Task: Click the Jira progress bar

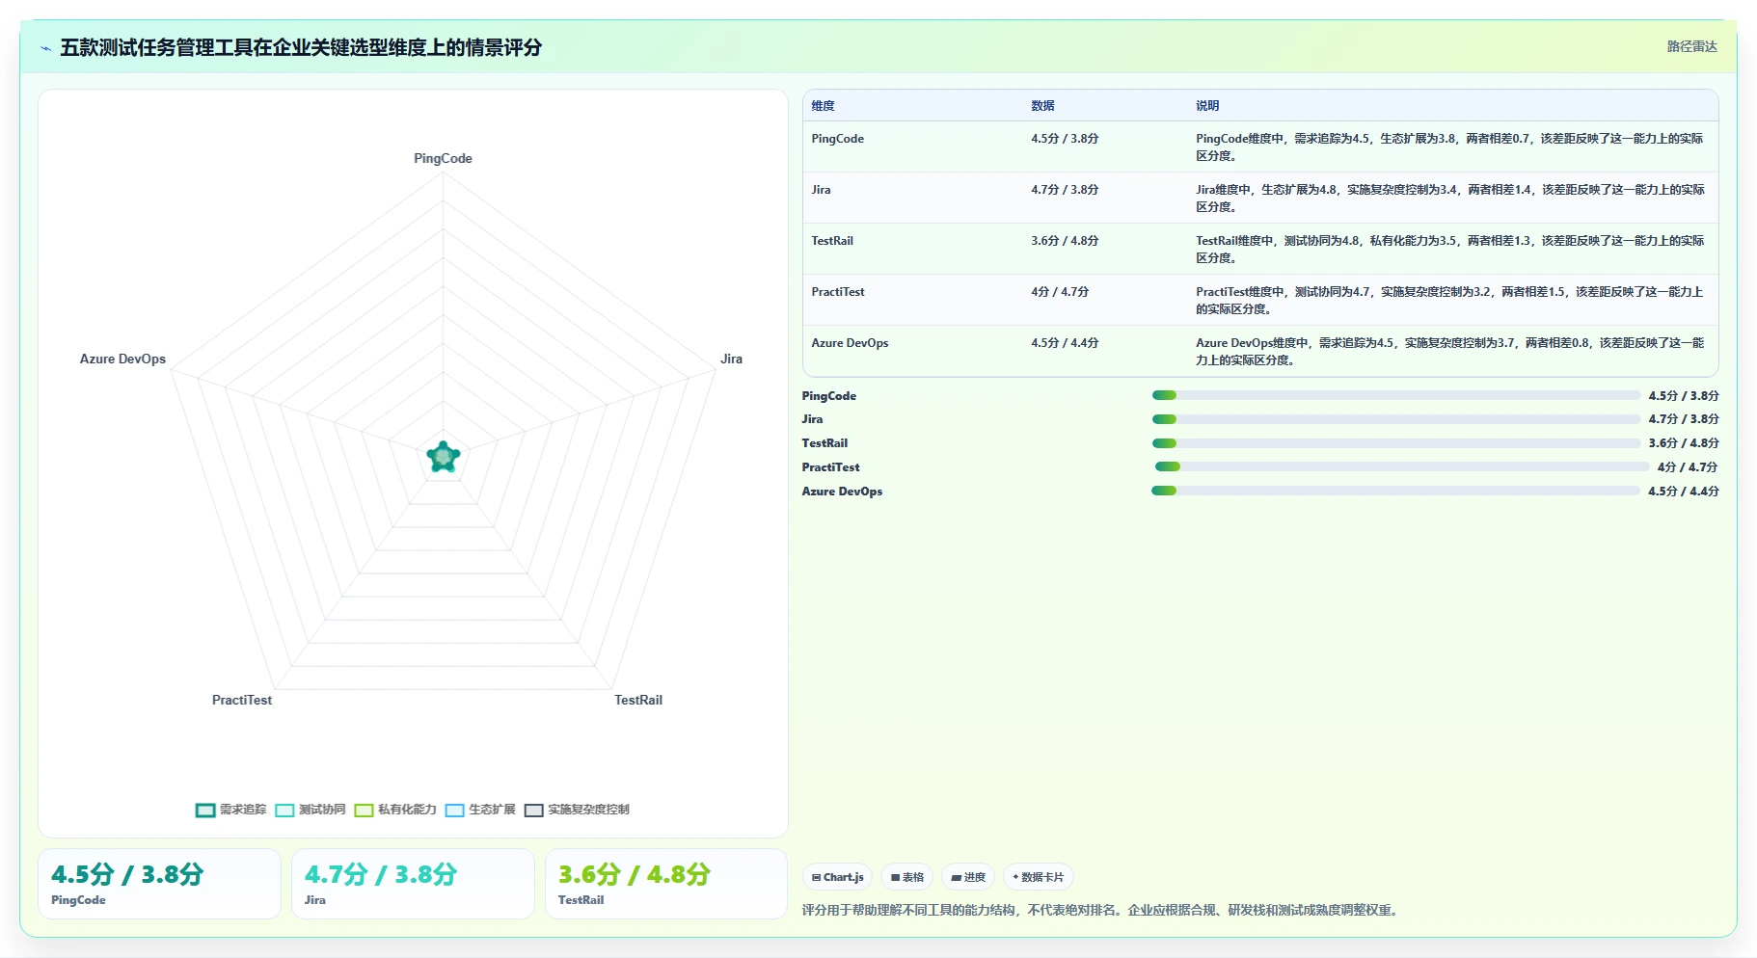Action: pos(1395,419)
